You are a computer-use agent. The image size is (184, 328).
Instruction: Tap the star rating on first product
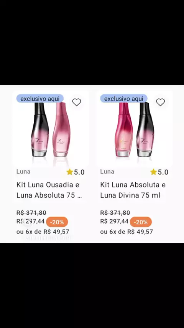pyautogui.click(x=76, y=172)
